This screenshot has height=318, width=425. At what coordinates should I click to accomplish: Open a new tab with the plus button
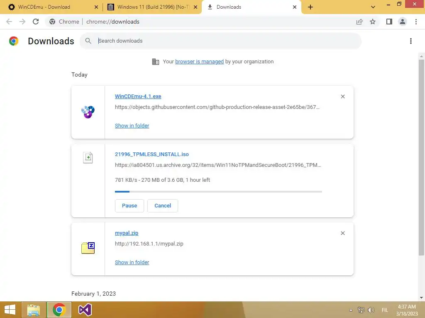pos(310,7)
